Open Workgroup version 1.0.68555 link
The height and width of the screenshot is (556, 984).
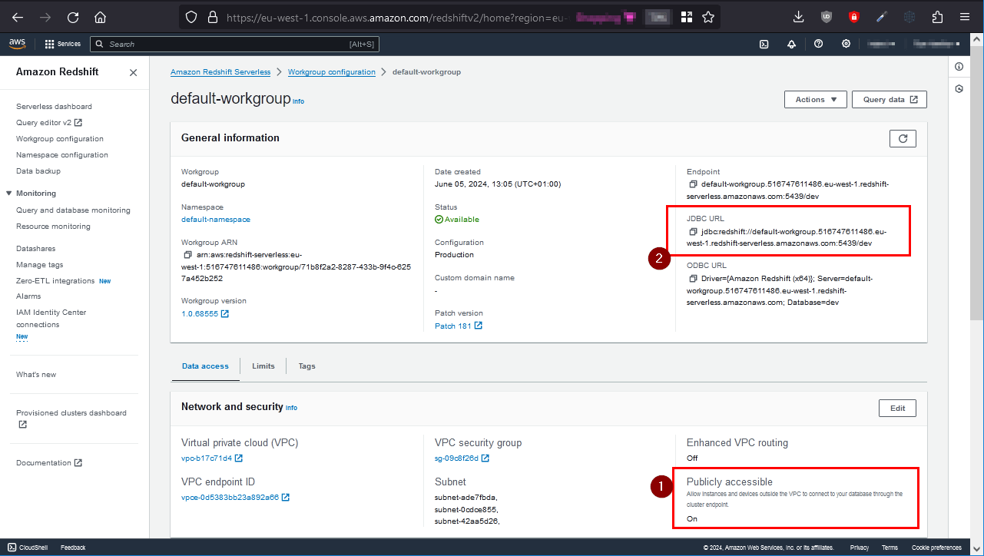point(205,314)
